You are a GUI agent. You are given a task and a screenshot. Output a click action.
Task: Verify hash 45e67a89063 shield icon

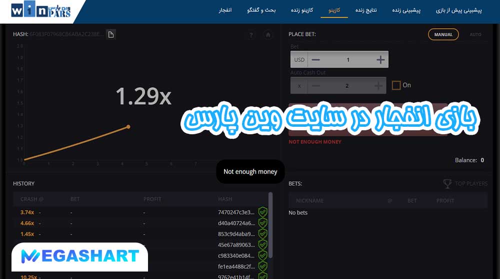pos(263,245)
